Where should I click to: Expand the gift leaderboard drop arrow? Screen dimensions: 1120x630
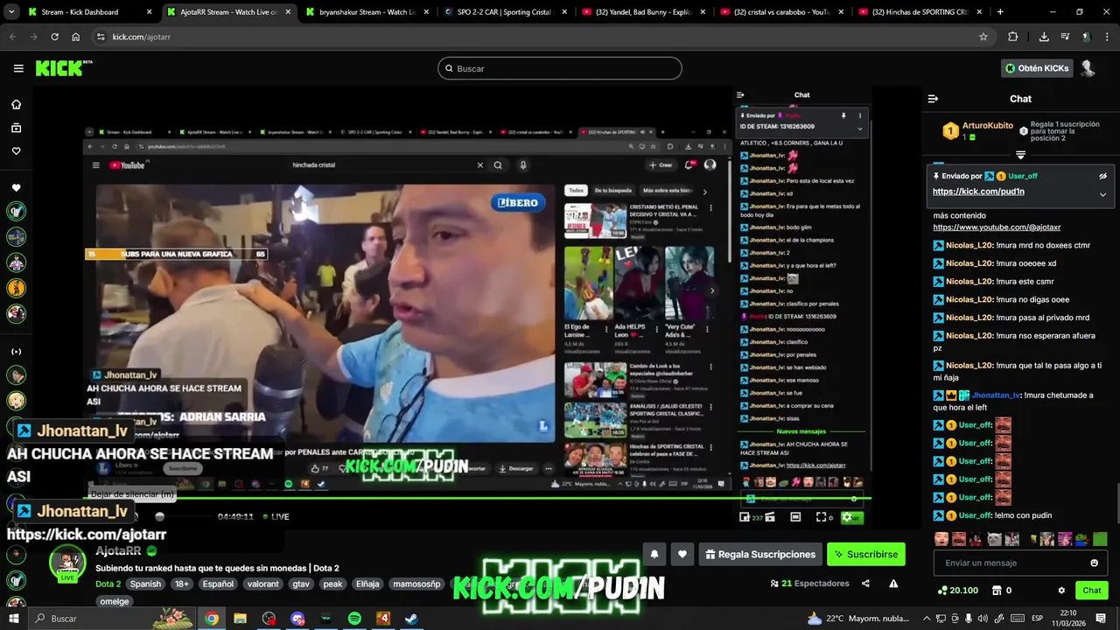tap(1020, 155)
